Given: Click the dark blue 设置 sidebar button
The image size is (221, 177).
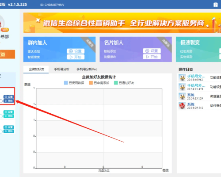Looking at the screenshot, I should pos(9,97).
